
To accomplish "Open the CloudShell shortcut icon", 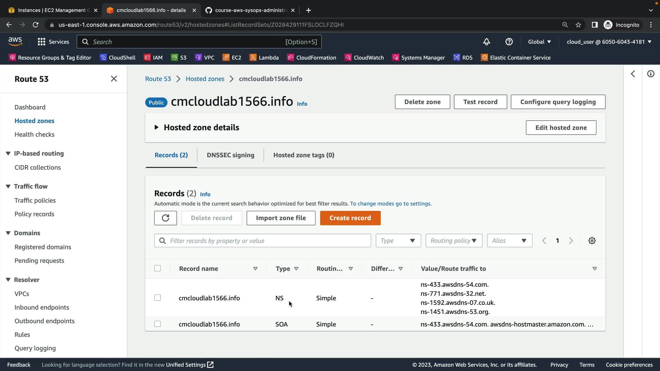I will pos(103,58).
